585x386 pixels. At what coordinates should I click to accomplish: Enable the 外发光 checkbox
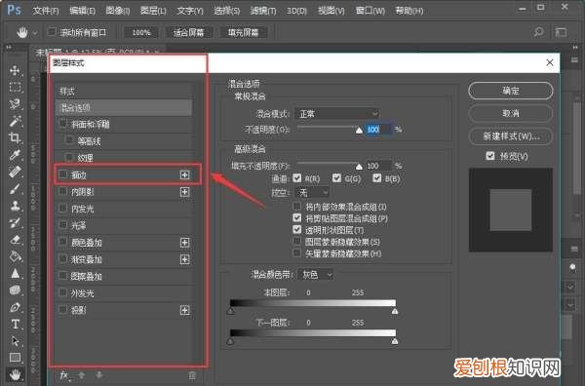pyautogui.click(x=63, y=292)
